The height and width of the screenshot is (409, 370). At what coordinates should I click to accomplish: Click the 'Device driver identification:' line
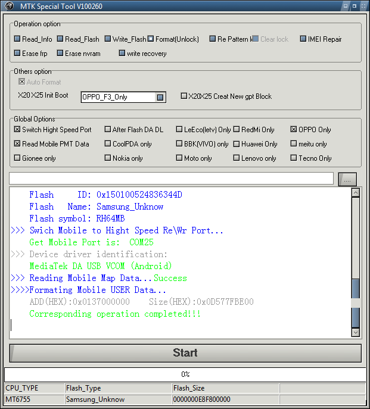tap(89, 254)
